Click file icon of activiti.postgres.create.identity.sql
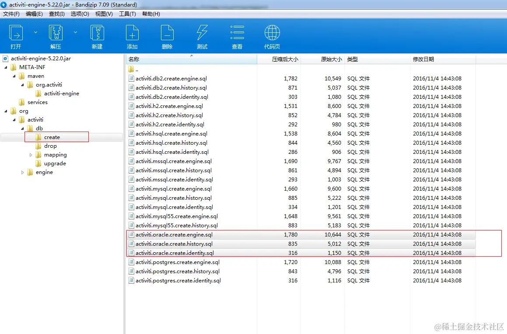Image resolution: width=507 pixels, height=334 pixels. (x=131, y=280)
